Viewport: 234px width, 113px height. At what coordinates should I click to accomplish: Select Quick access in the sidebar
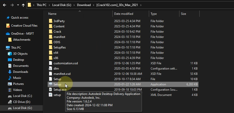coord(19,18)
